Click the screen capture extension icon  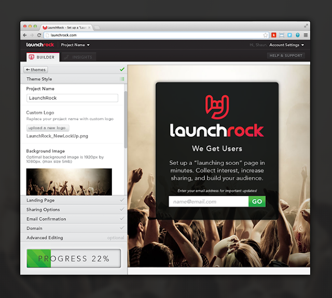[282, 35]
